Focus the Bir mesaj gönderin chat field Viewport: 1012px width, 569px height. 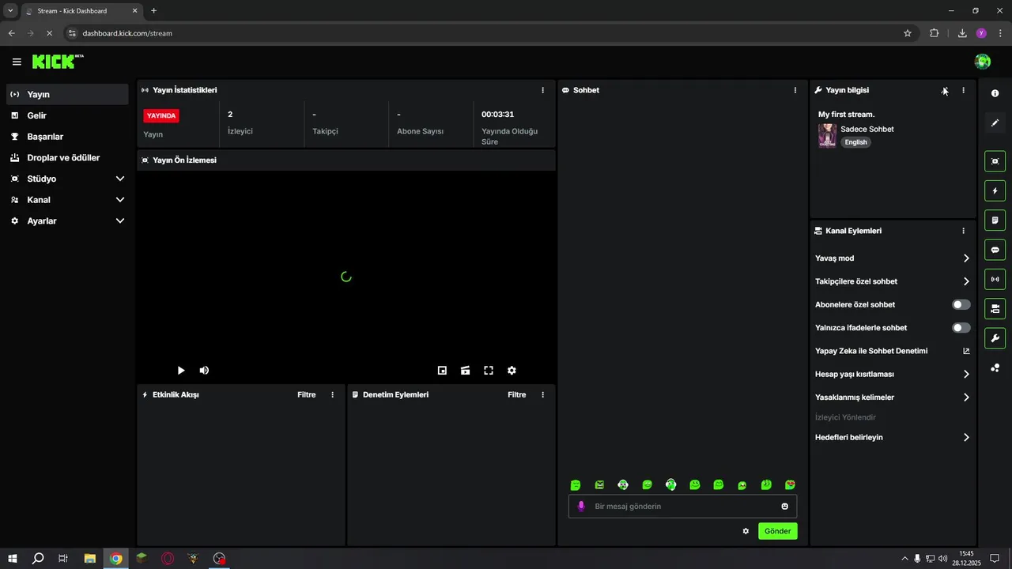click(x=683, y=507)
